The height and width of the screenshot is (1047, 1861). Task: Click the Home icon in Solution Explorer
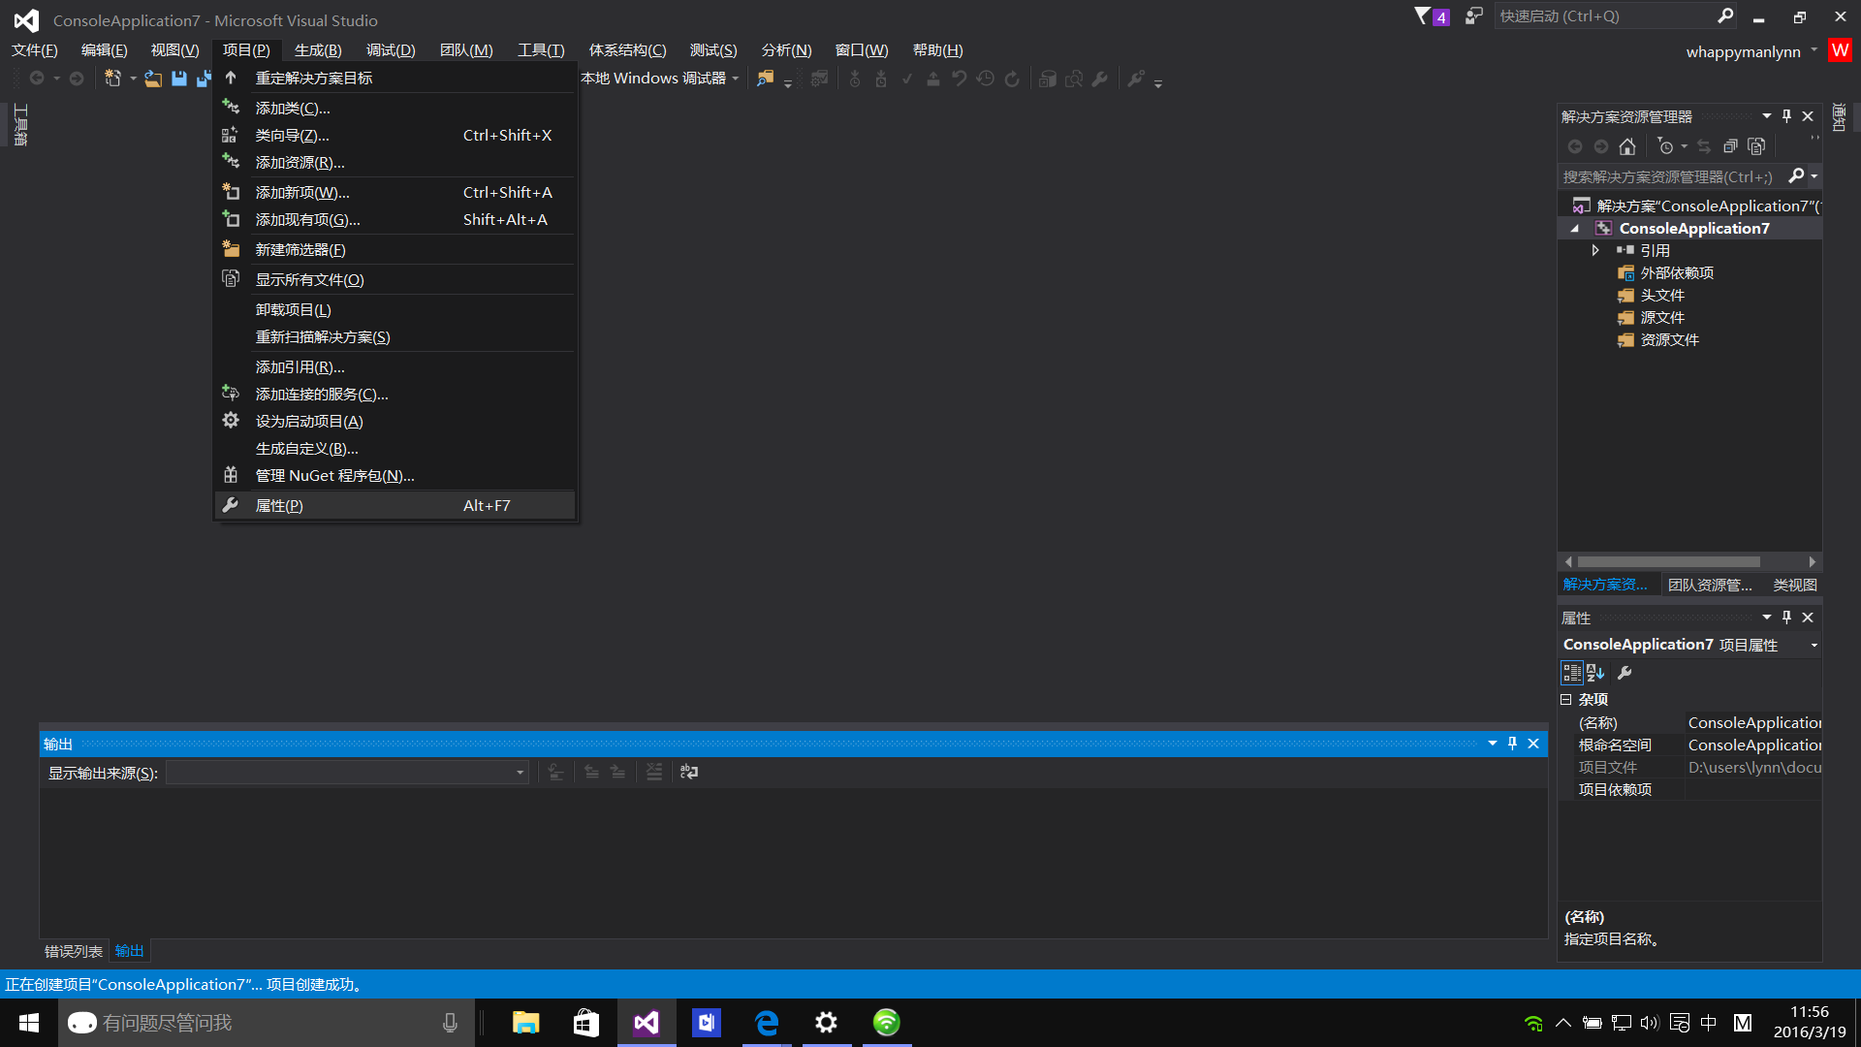[1627, 146]
